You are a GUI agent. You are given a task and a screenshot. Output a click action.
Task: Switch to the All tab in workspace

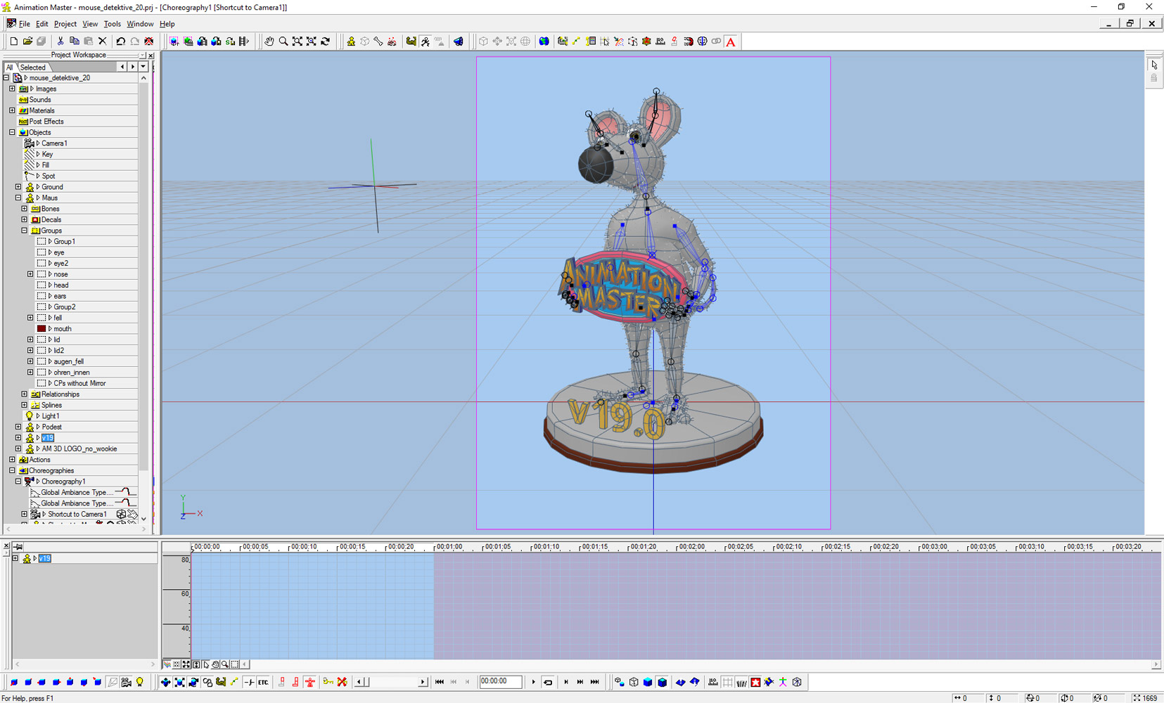tap(10, 67)
